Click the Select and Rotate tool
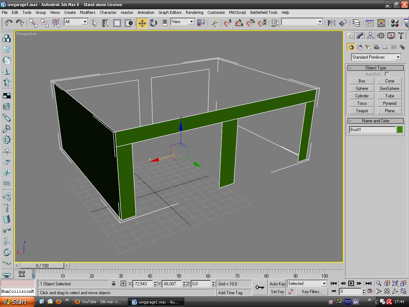This screenshot has width=409, height=307. [x=153, y=23]
